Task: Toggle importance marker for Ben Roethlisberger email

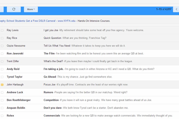Action: tap(2, 100)
